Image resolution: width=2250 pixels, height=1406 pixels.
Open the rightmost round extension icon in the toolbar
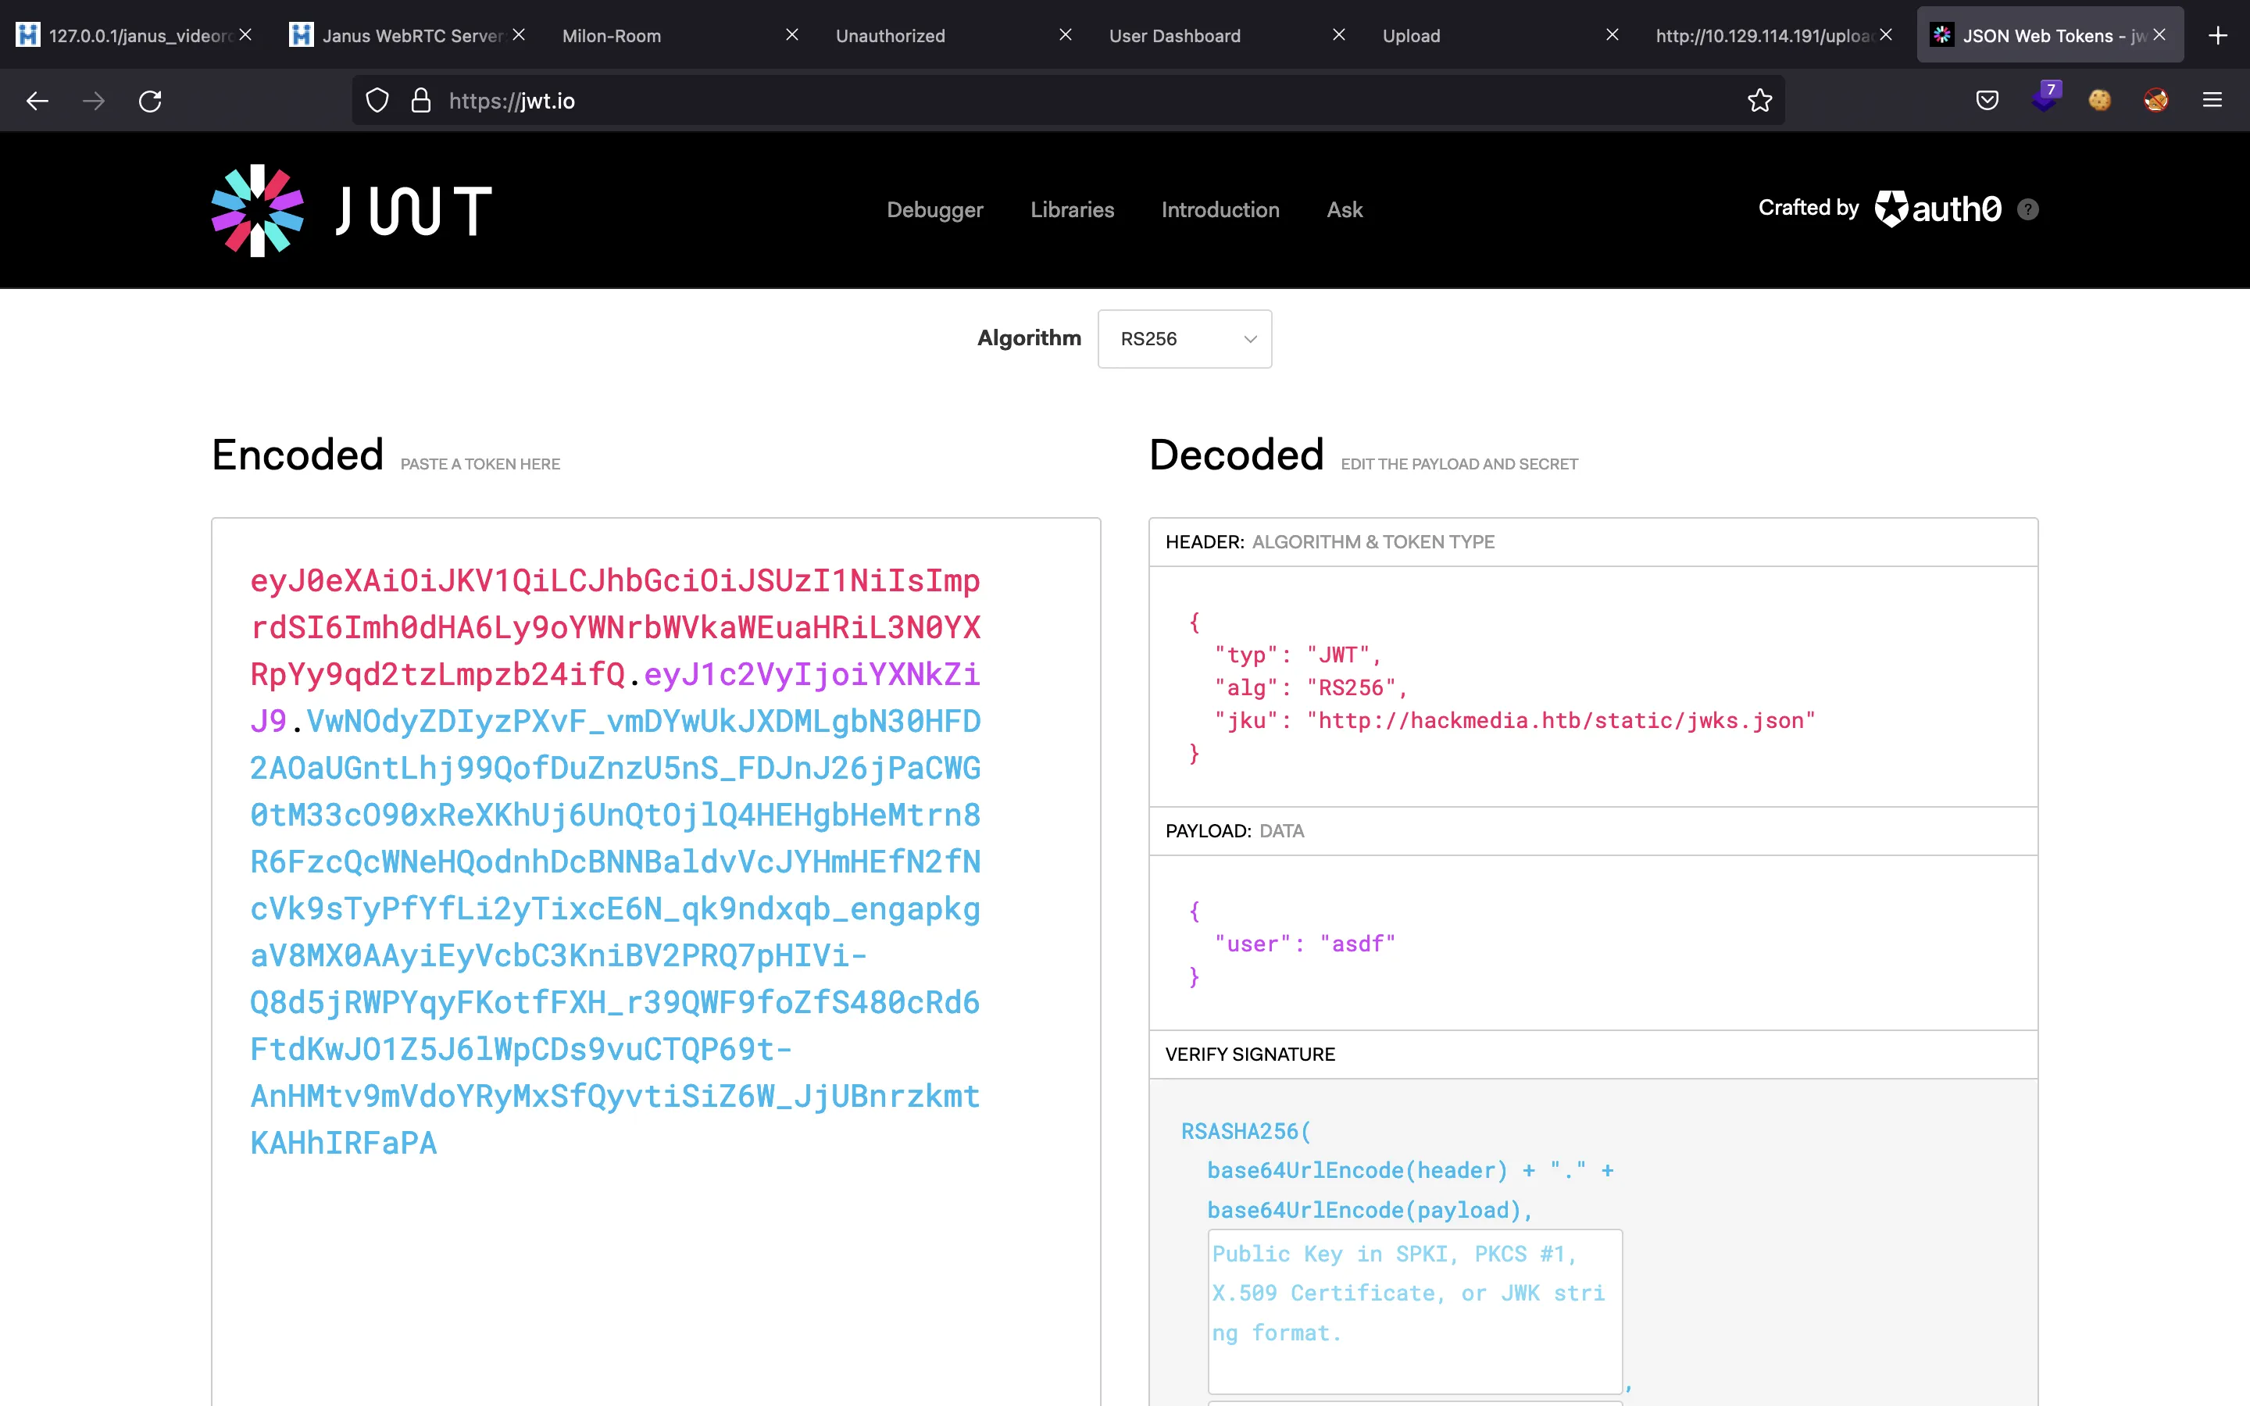tap(2156, 101)
